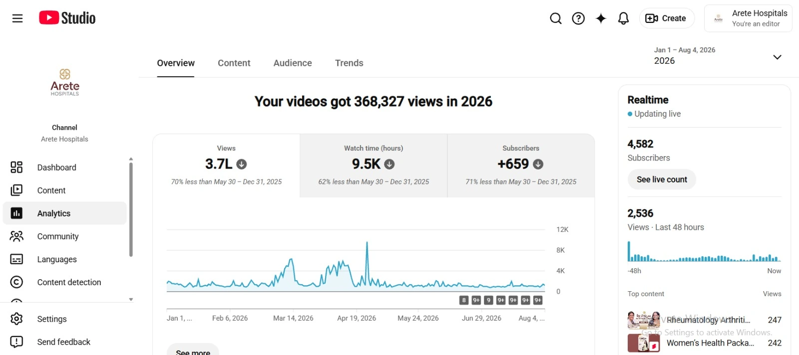Open the notifications bell
The image size is (799, 355).
tap(623, 18)
